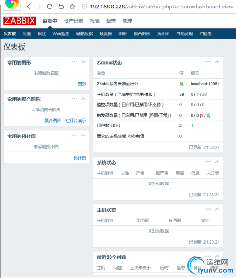Click the 用户数(线上) row label
The height and width of the screenshot is (278, 236).
pos(109,126)
